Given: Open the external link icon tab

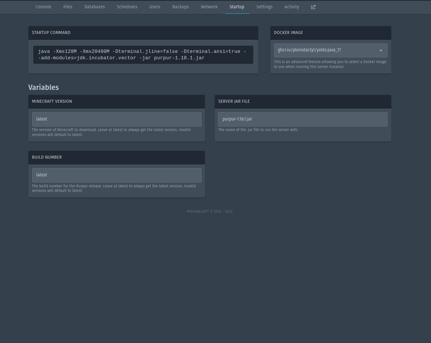Looking at the screenshot, I should coord(313,7).
